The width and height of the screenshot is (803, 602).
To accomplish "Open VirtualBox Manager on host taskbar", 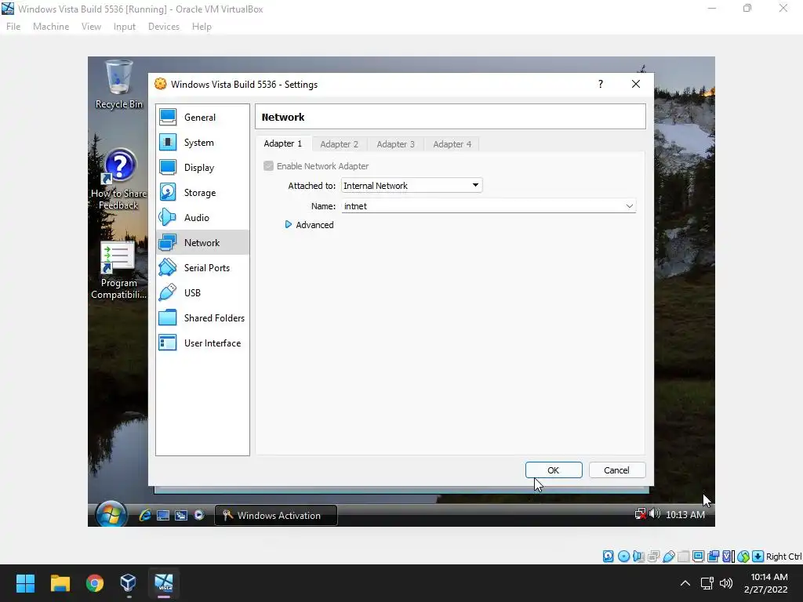I will click(128, 583).
